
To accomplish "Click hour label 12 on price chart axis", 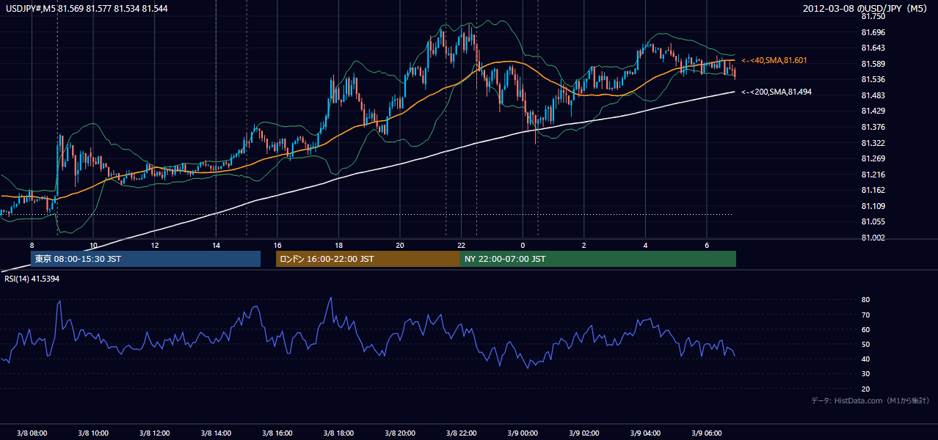I will pos(155,245).
